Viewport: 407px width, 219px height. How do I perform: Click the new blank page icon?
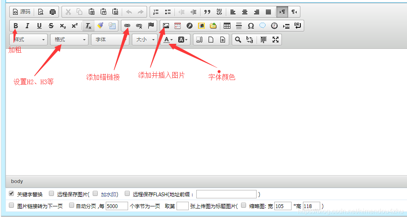click(x=211, y=40)
